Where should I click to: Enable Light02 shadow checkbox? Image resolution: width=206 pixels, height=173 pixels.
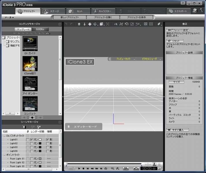[x=48, y=144]
